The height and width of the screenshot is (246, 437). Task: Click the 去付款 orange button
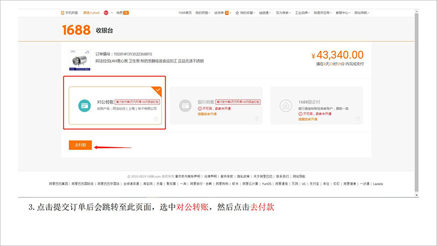click(80, 145)
